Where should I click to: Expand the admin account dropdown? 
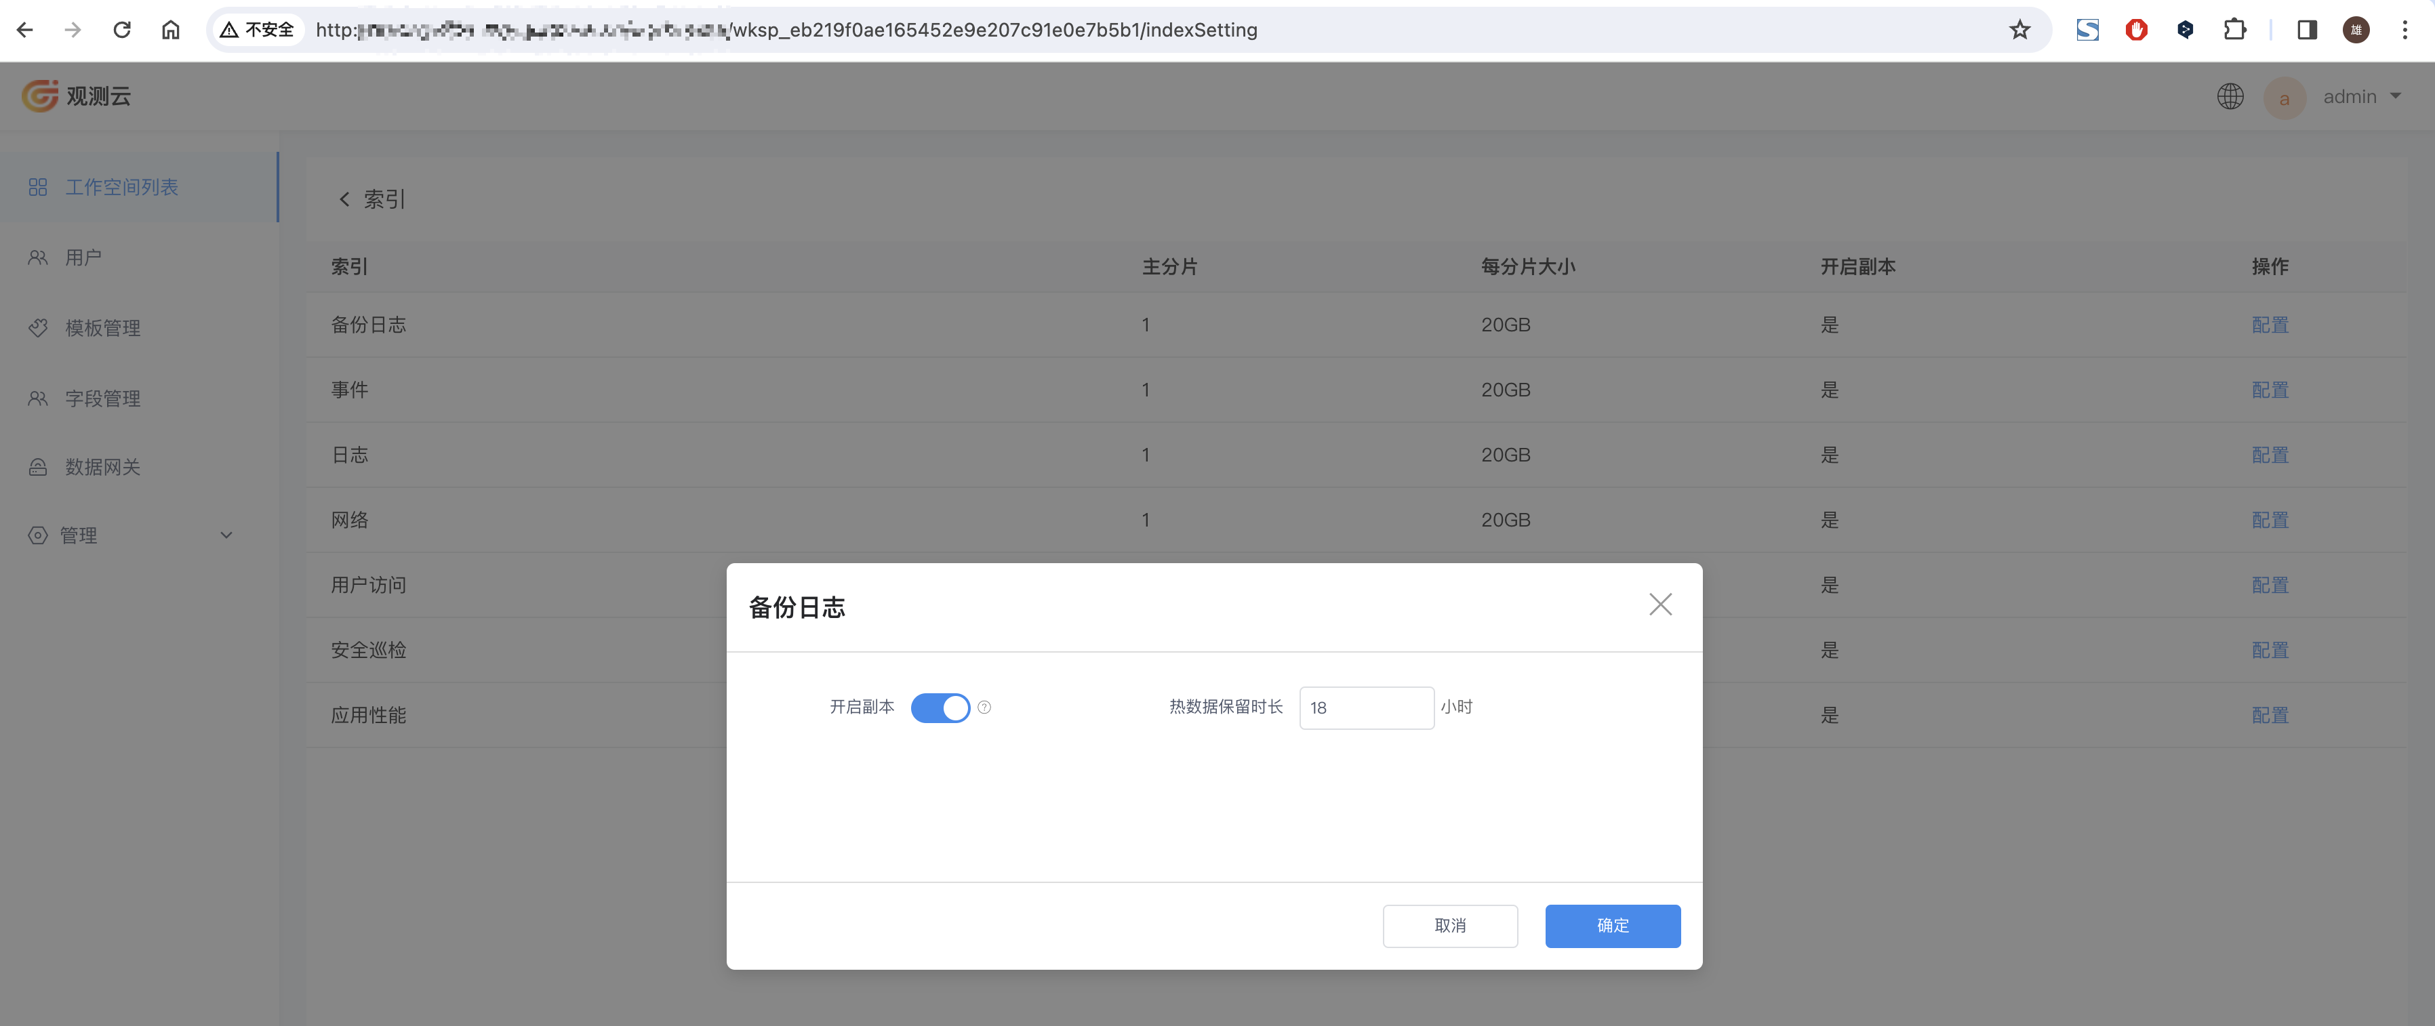(2395, 96)
